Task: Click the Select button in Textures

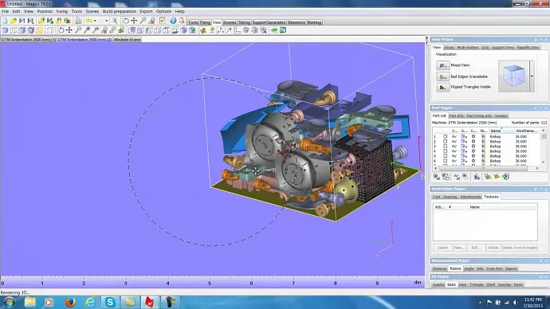Action: [442, 248]
